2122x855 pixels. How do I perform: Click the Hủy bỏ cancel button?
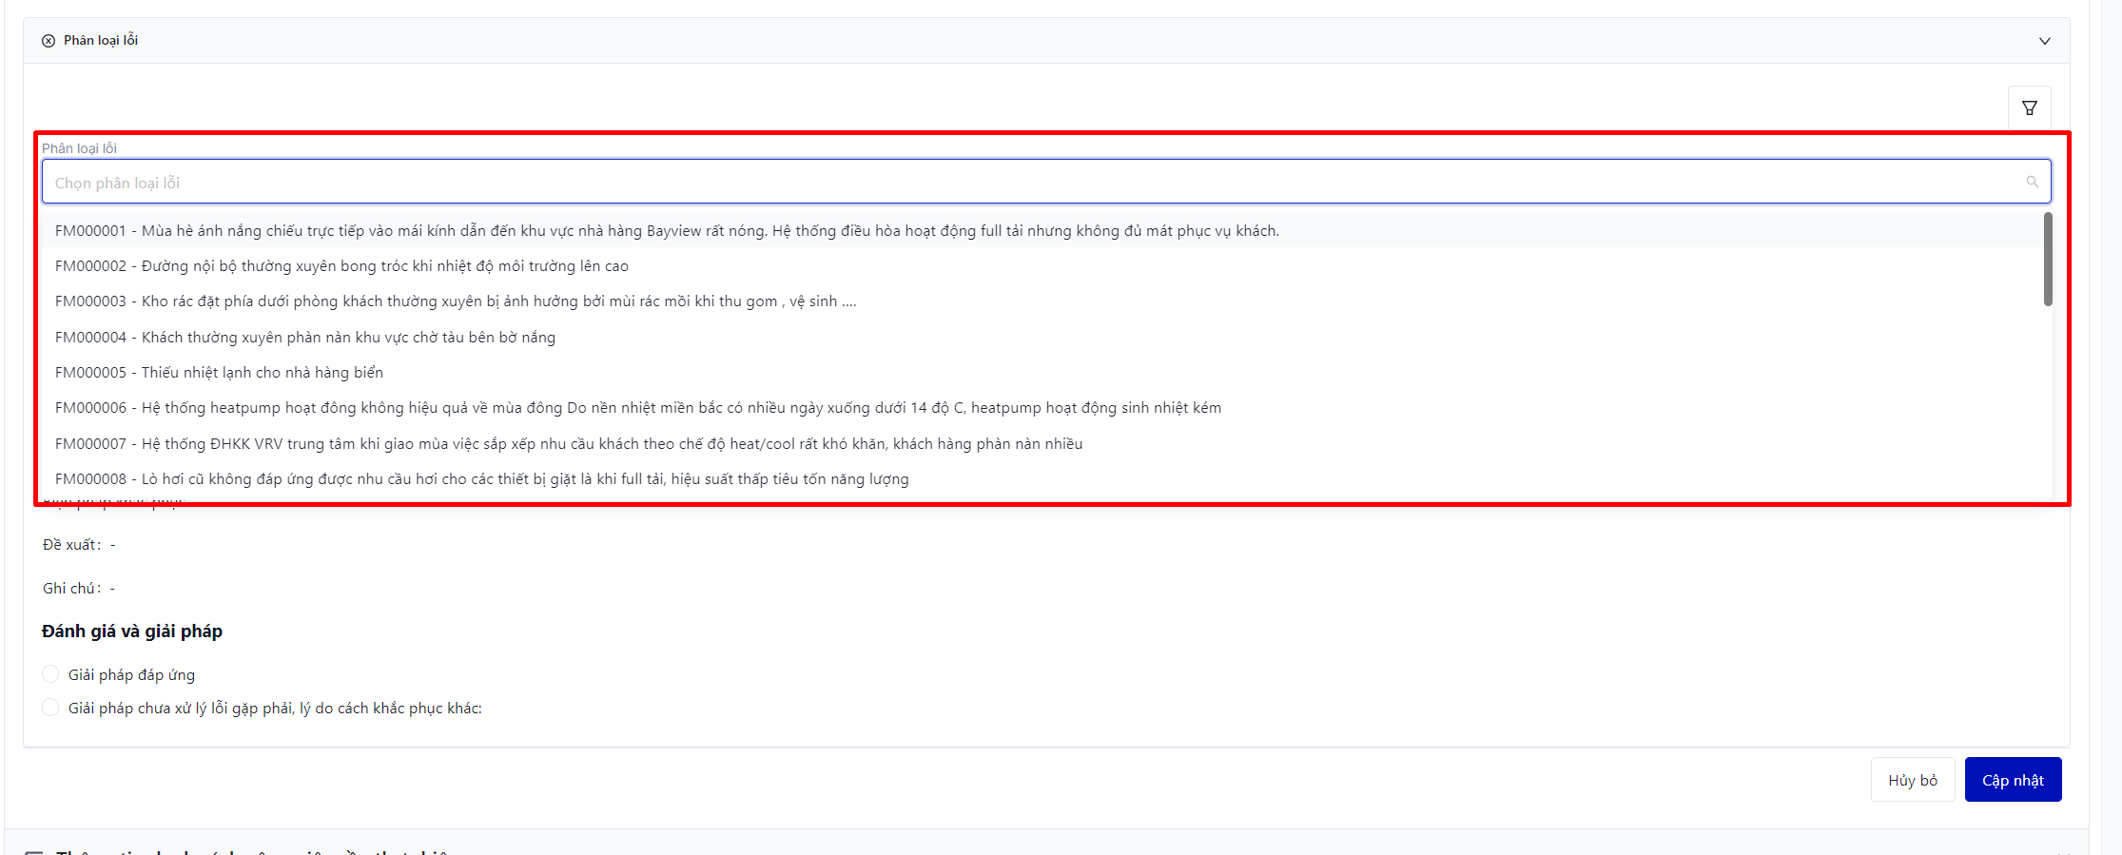(x=1912, y=780)
